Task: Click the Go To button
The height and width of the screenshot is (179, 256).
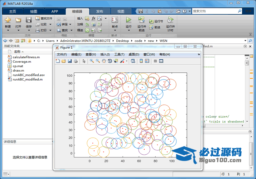Action: [x=62, y=24]
